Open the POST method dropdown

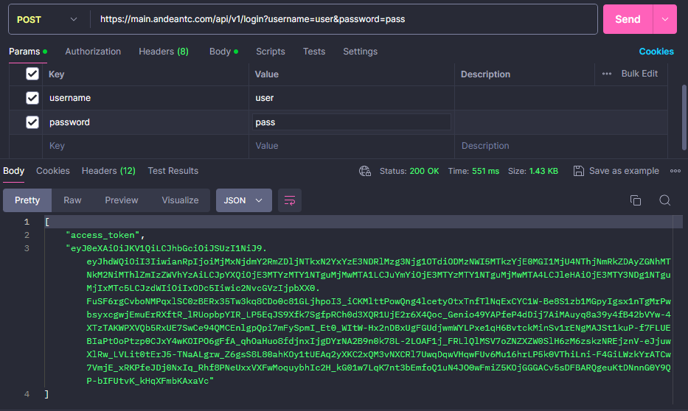(47, 19)
